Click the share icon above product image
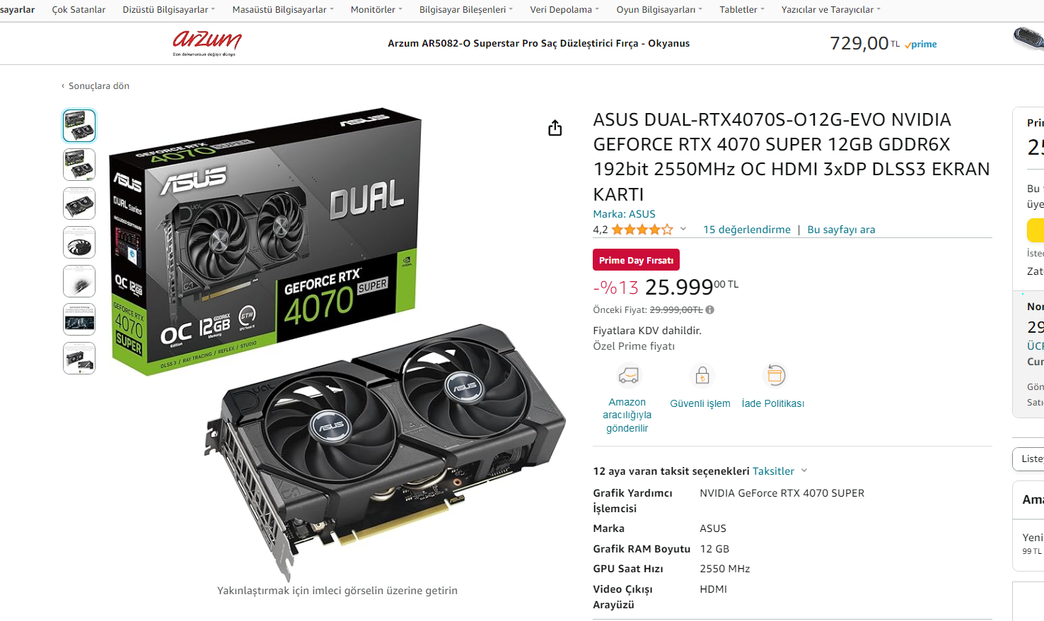The height and width of the screenshot is (621, 1044). (x=555, y=128)
